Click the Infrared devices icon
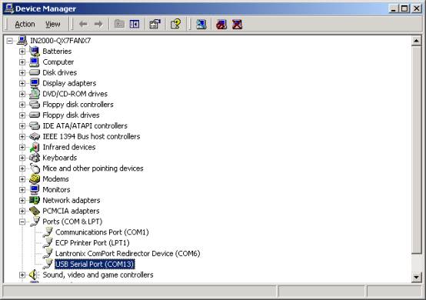This screenshot has height=300, width=426. [35, 147]
